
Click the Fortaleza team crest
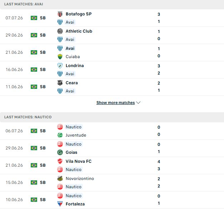coord(60,204)
